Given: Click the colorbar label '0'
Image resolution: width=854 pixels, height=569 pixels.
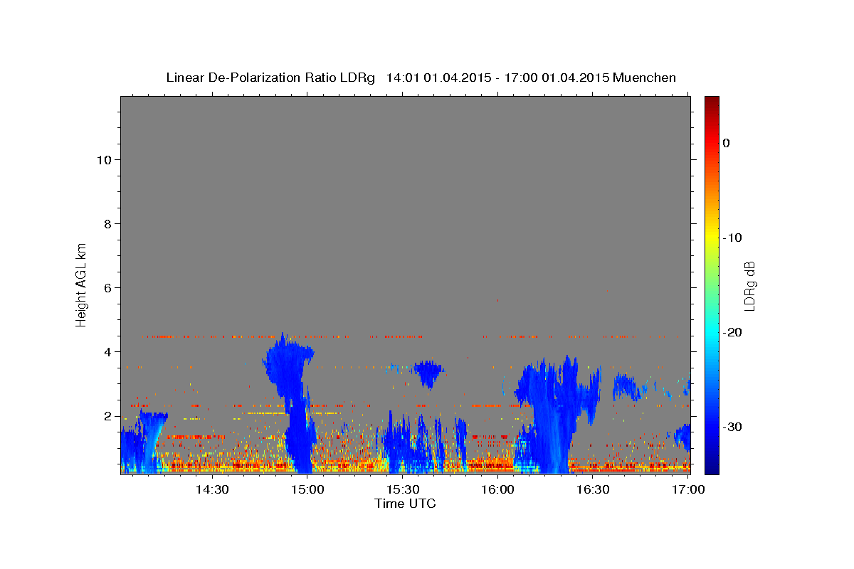Looking at the screenshot, I should pos(726,143).
